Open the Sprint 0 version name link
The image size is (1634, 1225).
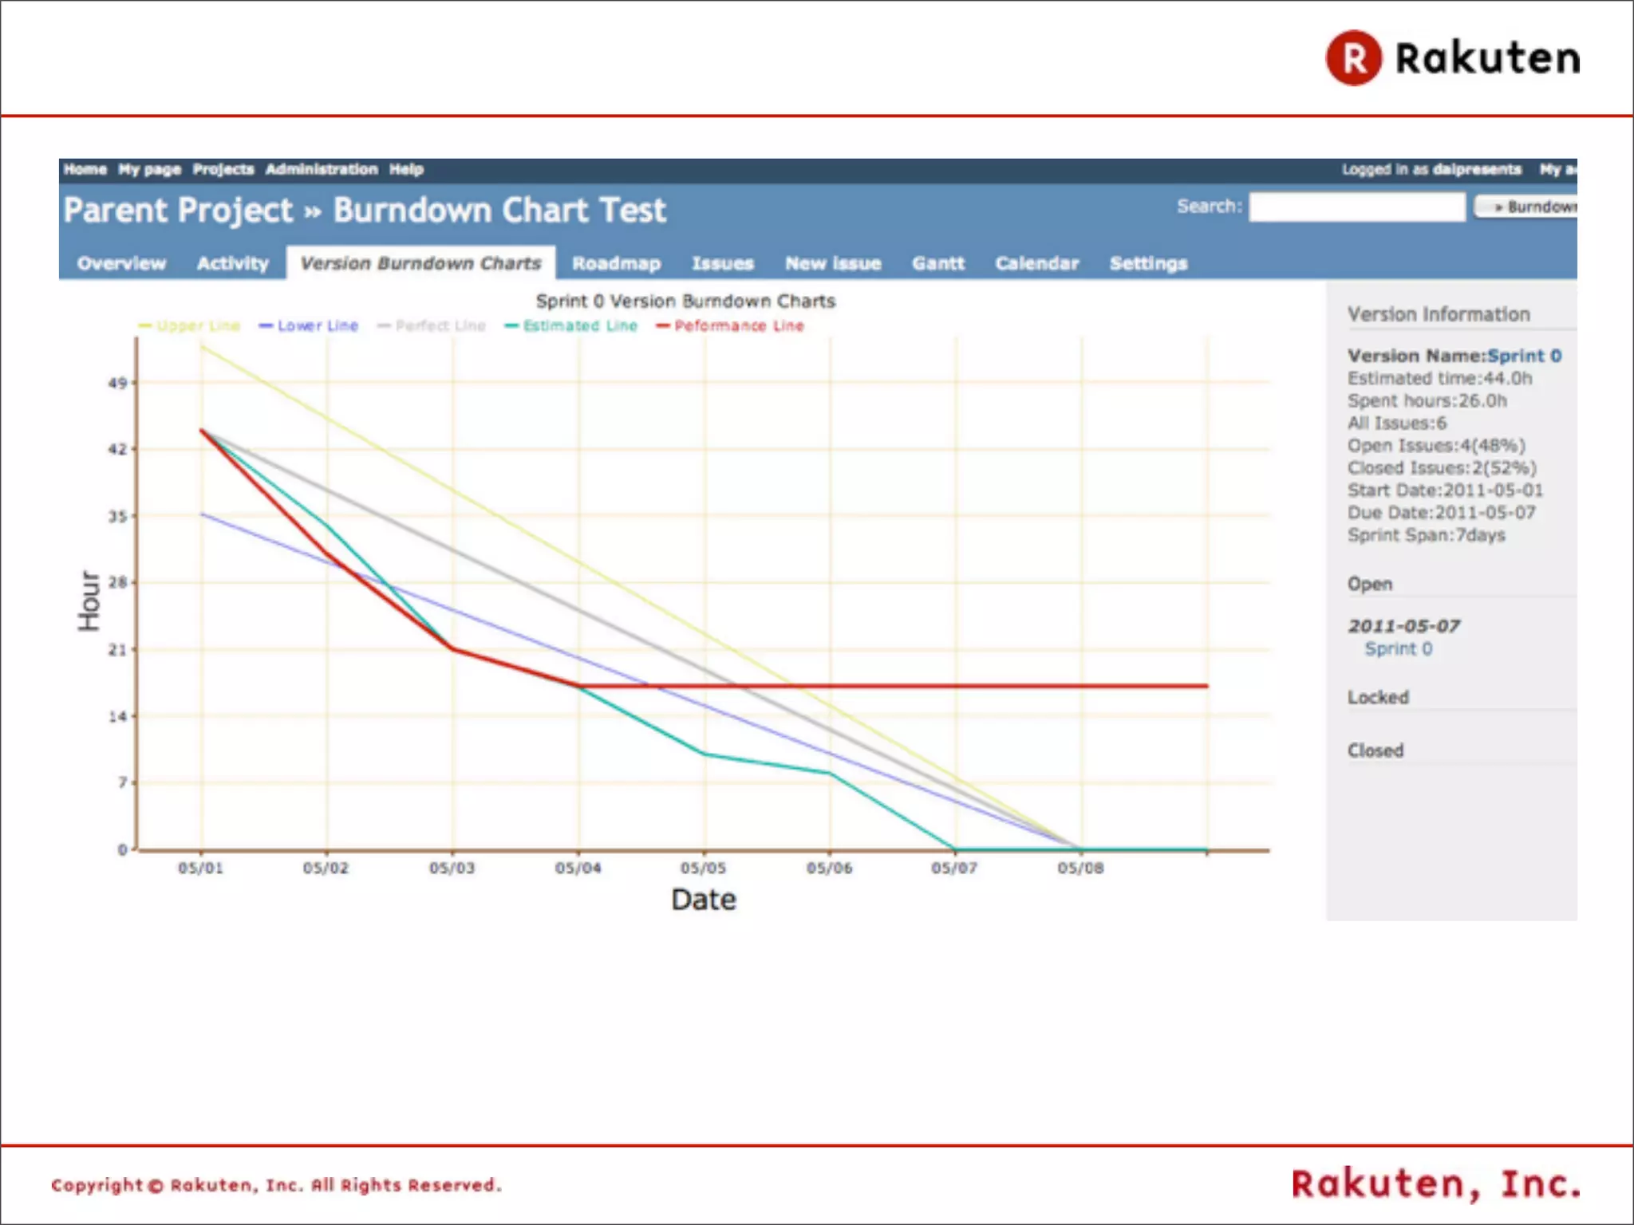pyautogui.click(x=1524, y=356)
